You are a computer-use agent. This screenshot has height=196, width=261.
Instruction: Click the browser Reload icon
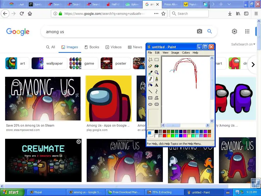(22, 14)
